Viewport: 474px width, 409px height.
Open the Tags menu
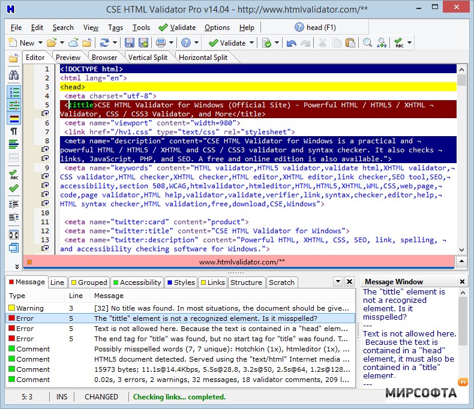(x=115, y=28)
